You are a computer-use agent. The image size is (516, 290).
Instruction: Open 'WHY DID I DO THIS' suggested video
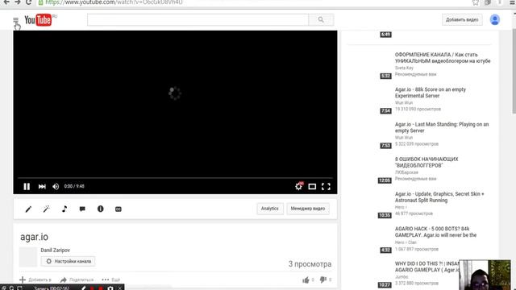point(427,267)
